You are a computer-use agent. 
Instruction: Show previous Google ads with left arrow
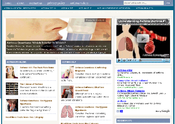click(x=118, y=111)
